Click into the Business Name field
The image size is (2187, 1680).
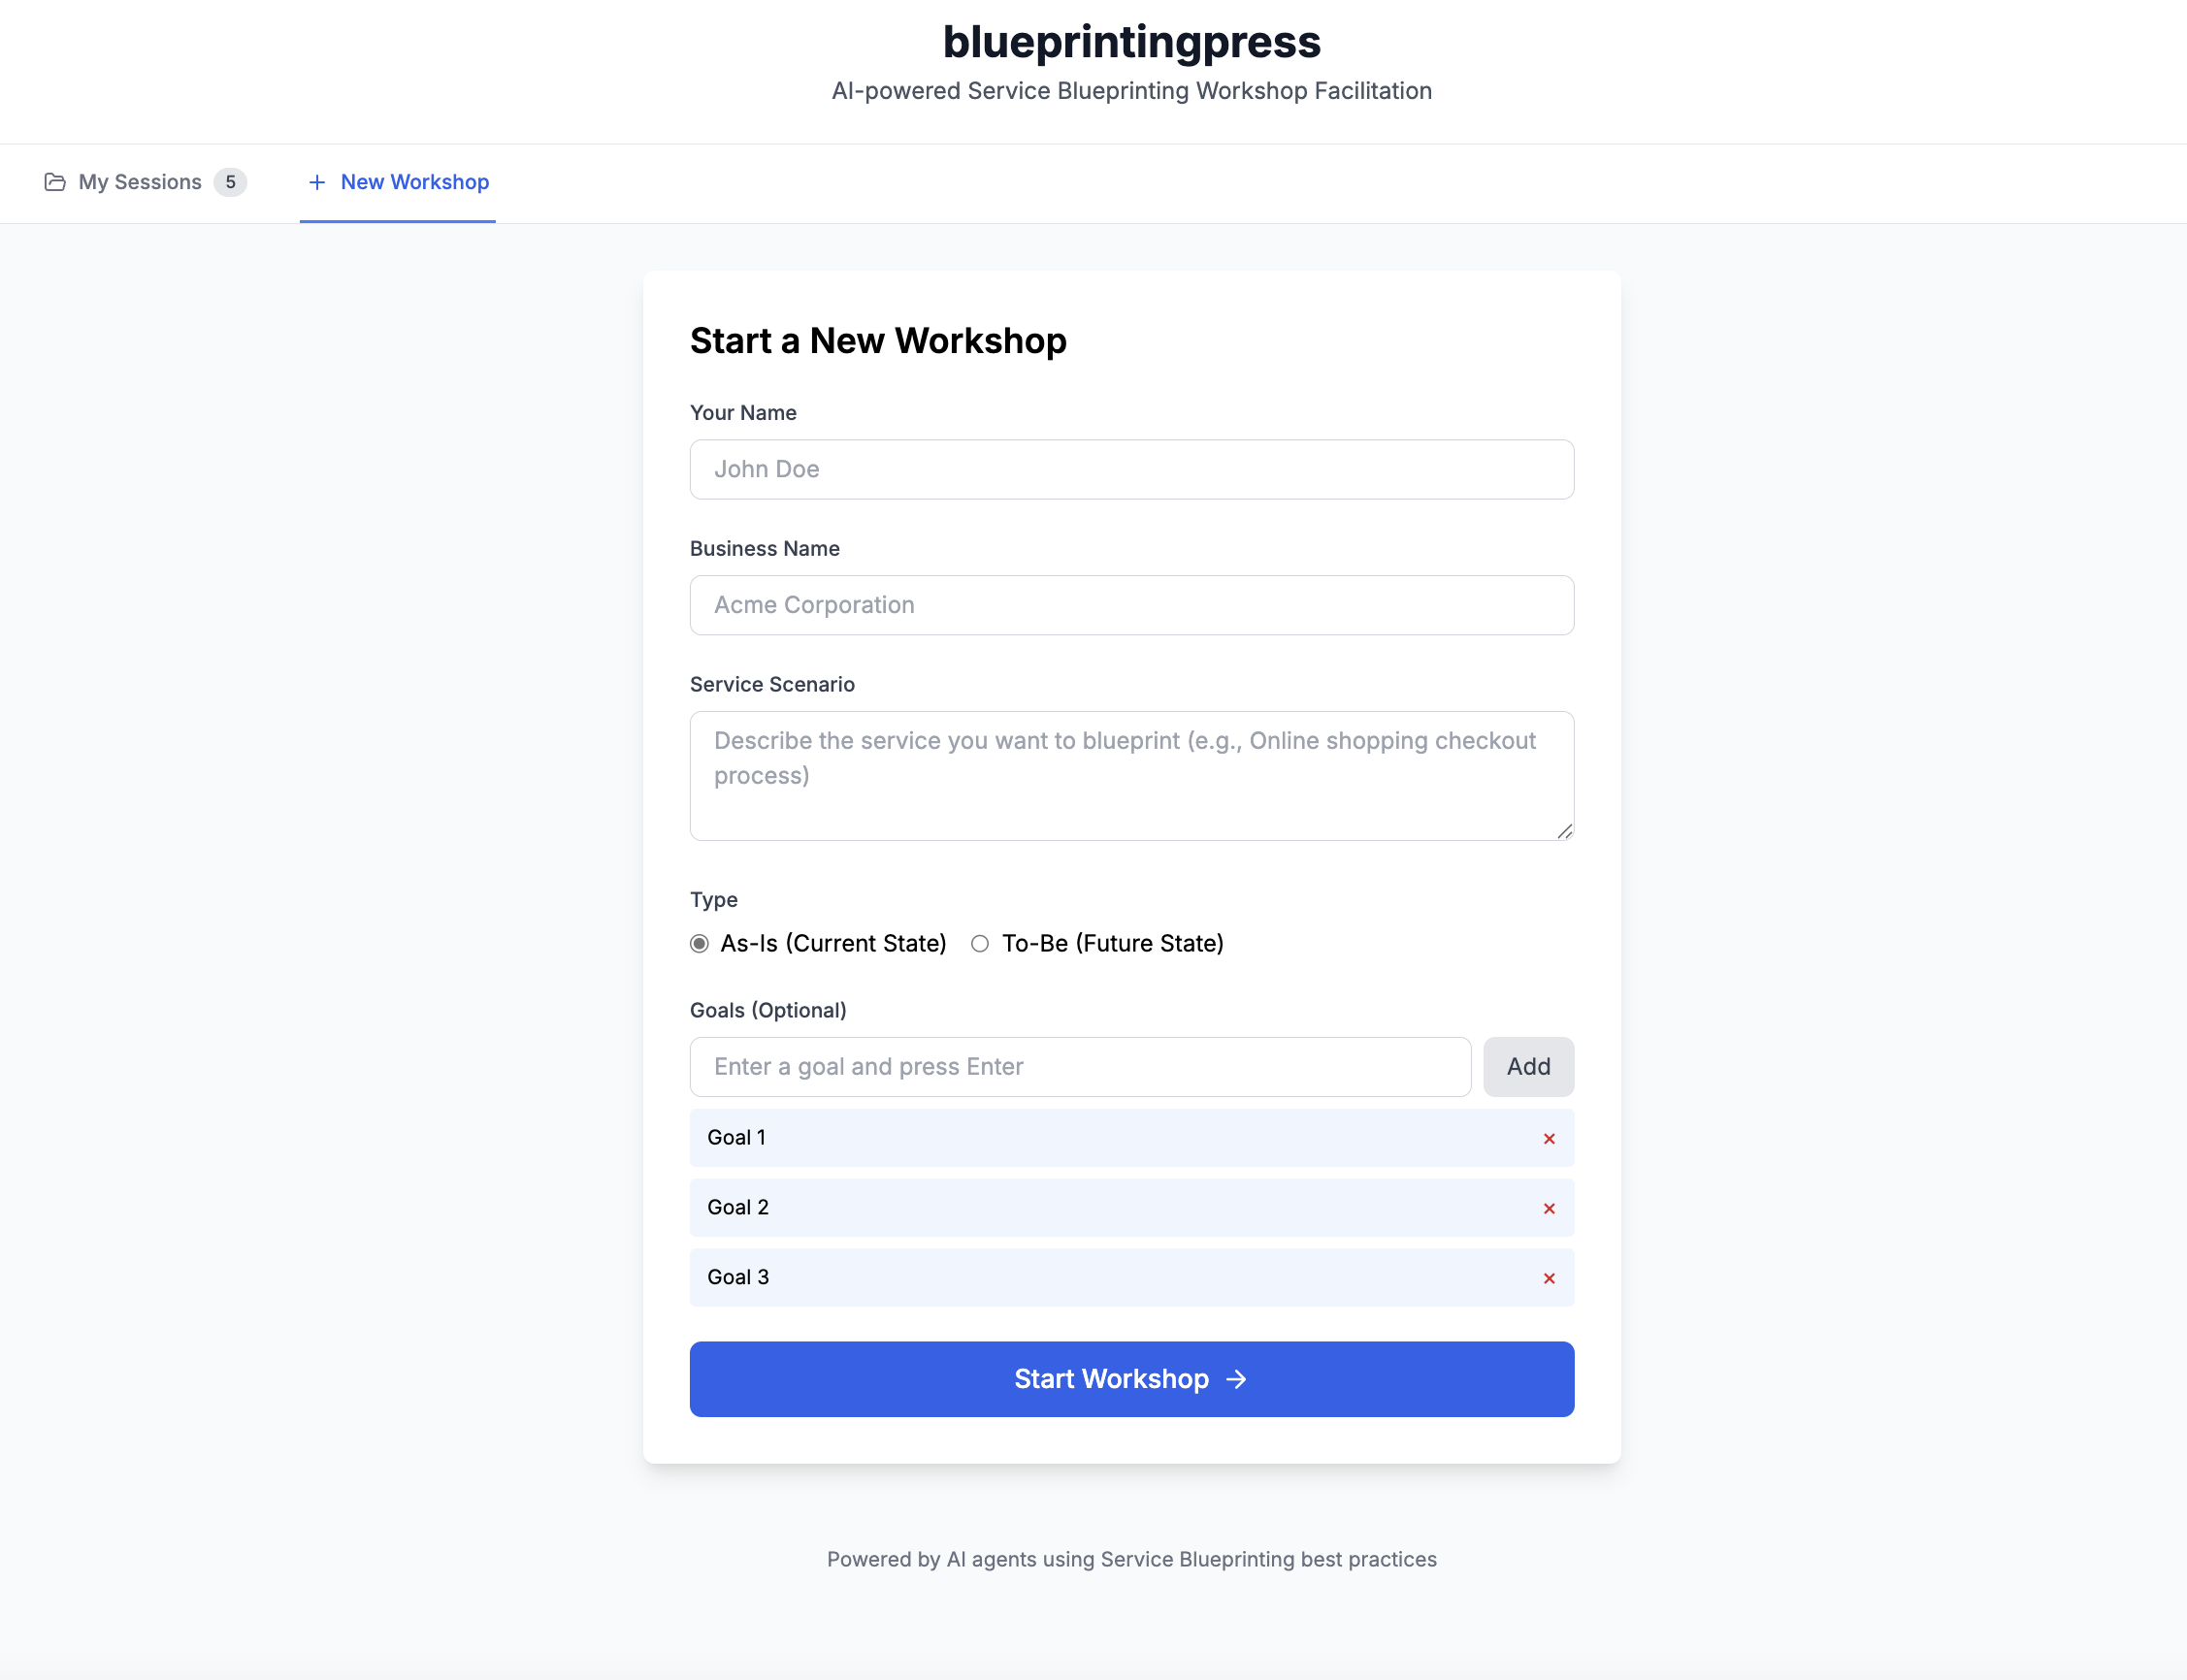click(1131, 605)
